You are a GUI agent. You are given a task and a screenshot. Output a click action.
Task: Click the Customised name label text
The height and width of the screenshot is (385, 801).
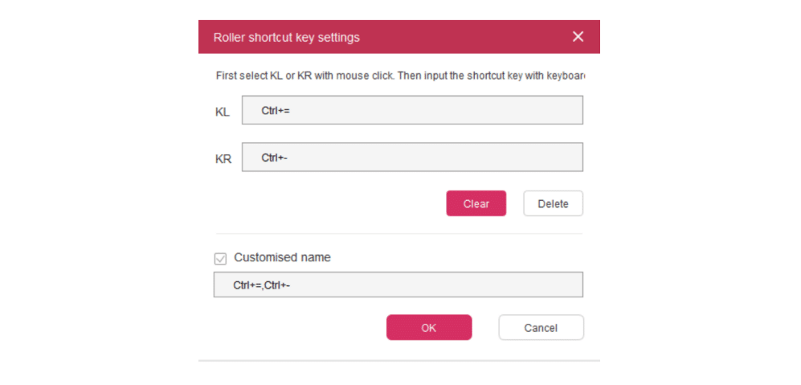tap(282, 257)
